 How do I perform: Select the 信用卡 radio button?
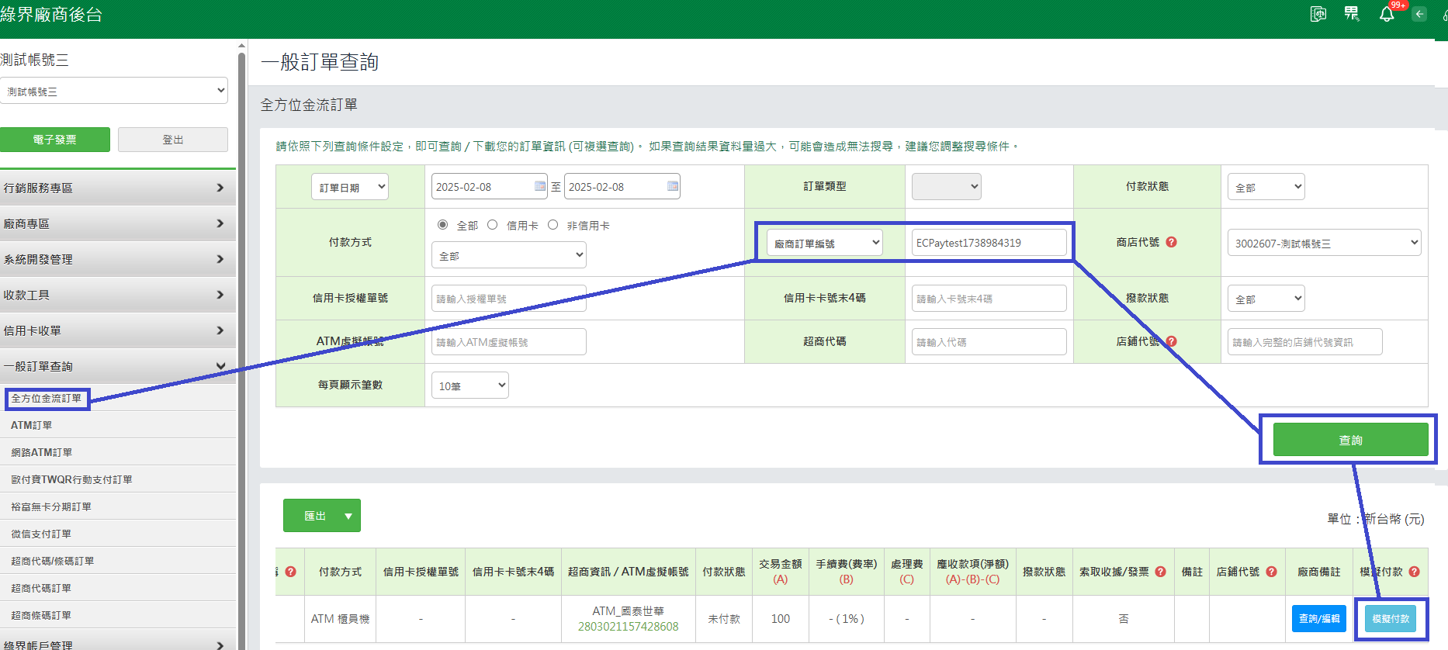493,225
